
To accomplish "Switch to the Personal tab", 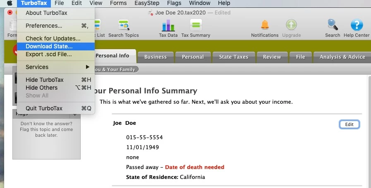I will point(193,57).
